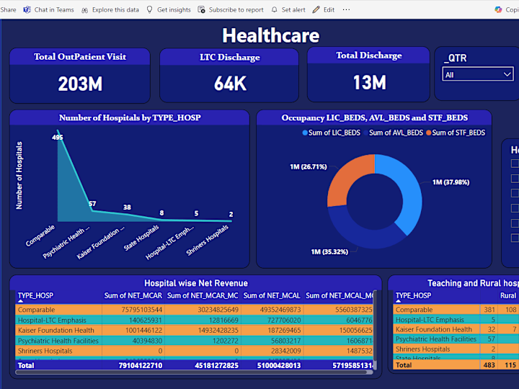Open Chat in Teams

tap(48, 10)
